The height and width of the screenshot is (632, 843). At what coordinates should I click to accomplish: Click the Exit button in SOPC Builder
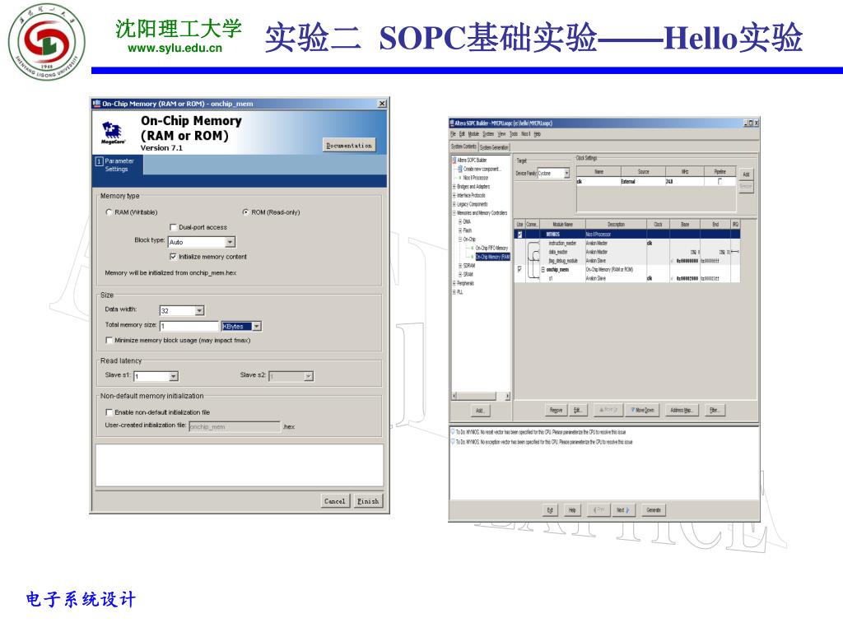[x=550, y=510]
